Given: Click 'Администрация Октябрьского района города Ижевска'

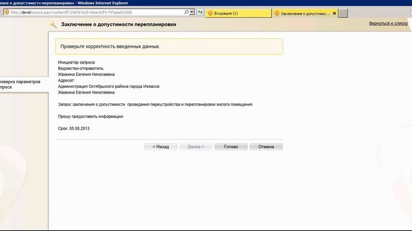Looking at the screenshot, I should [109, 87].
